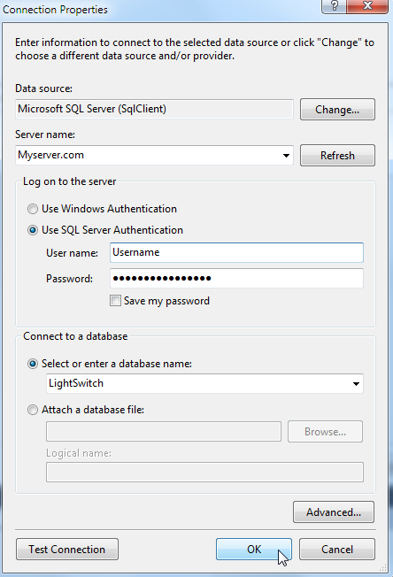Select Use Windows Authentication option
The image size is (393, 577).
(33, 209)
